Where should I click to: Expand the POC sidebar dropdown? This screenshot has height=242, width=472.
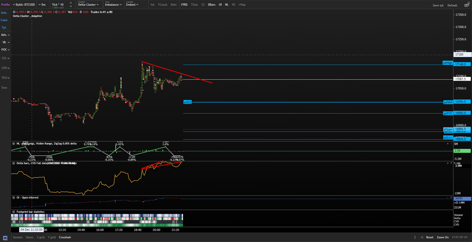click(6, 49)
